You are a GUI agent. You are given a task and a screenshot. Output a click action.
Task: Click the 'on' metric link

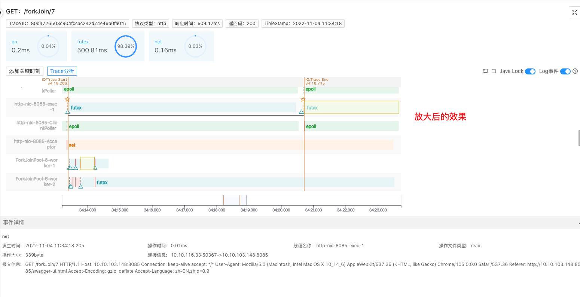coord(14,42)
